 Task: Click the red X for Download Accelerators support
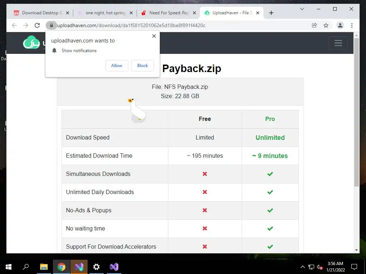pos(205,247)
